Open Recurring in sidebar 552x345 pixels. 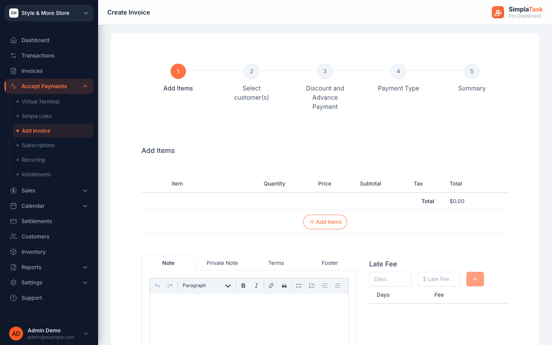click(x=53, y=160)
